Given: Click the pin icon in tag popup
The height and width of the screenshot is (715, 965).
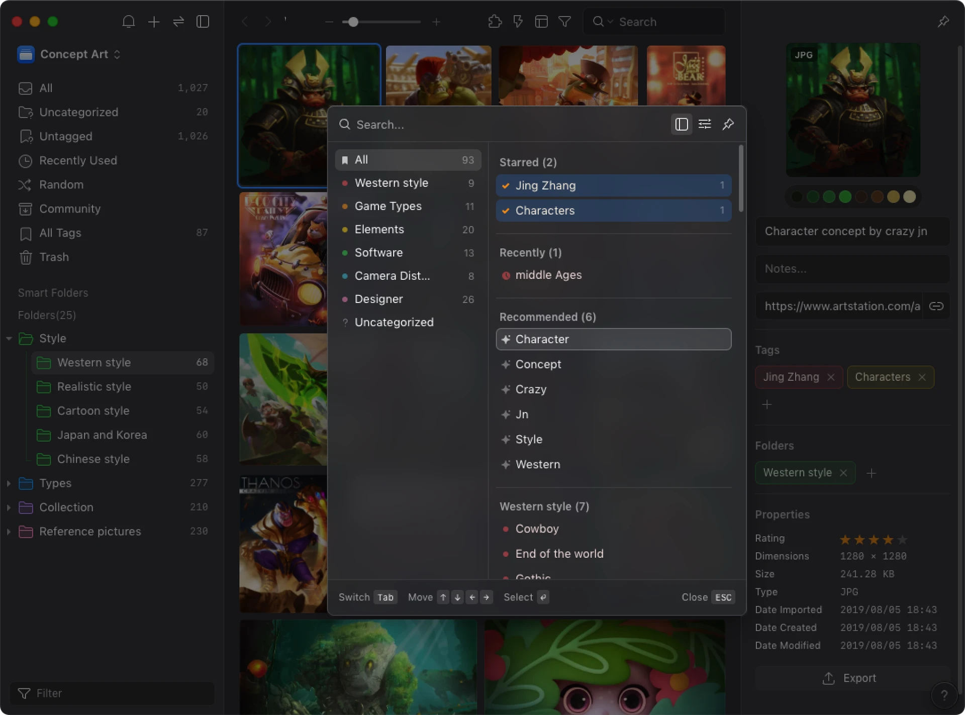Looking at the screenshot, I should pos(728,124).
